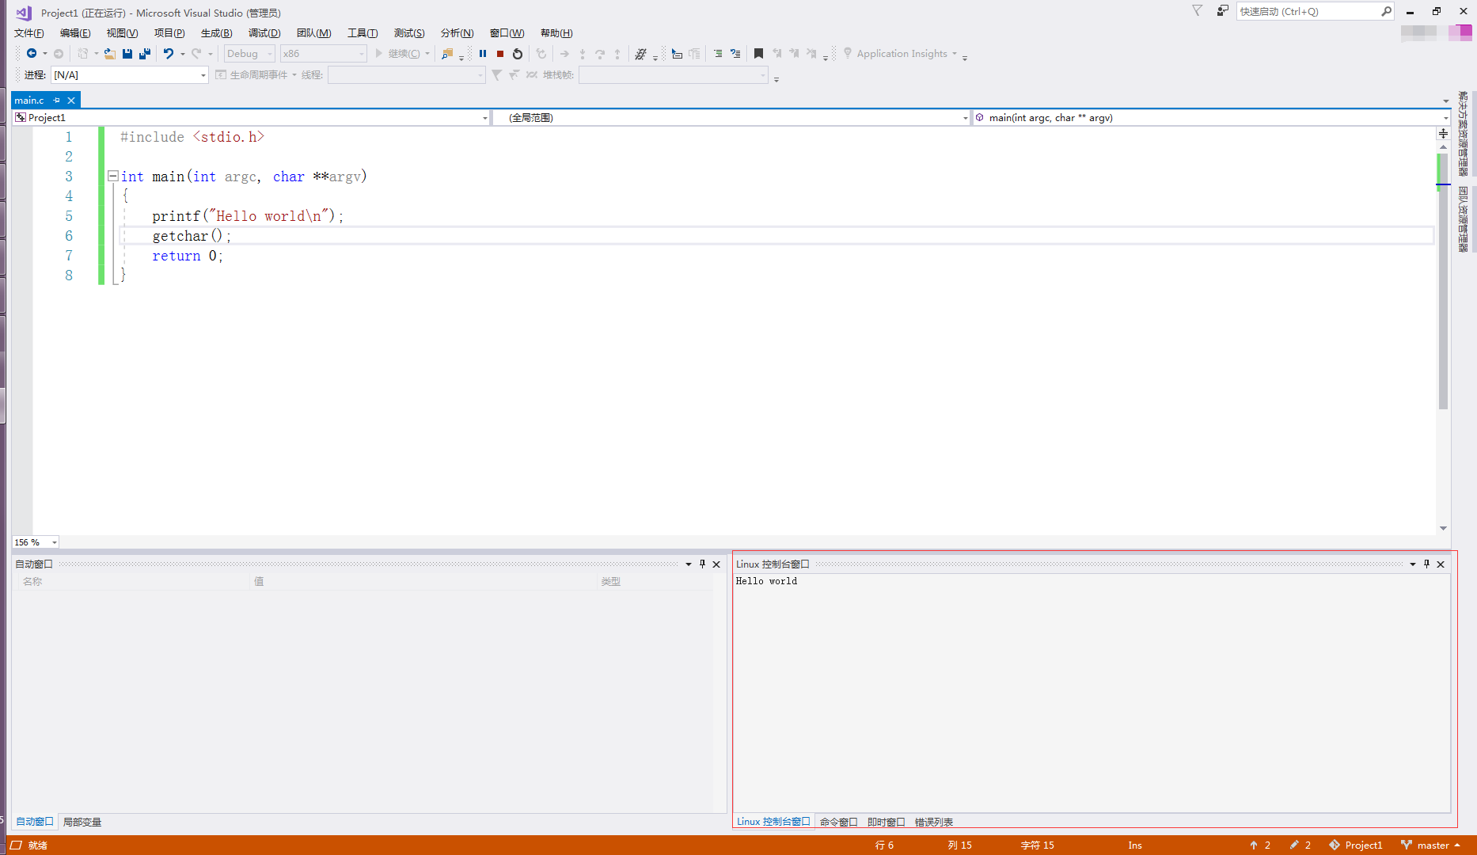Screen dimensions: 1477x855
Task: Stop debugging with the red square
Action: (x=500, y=54)
